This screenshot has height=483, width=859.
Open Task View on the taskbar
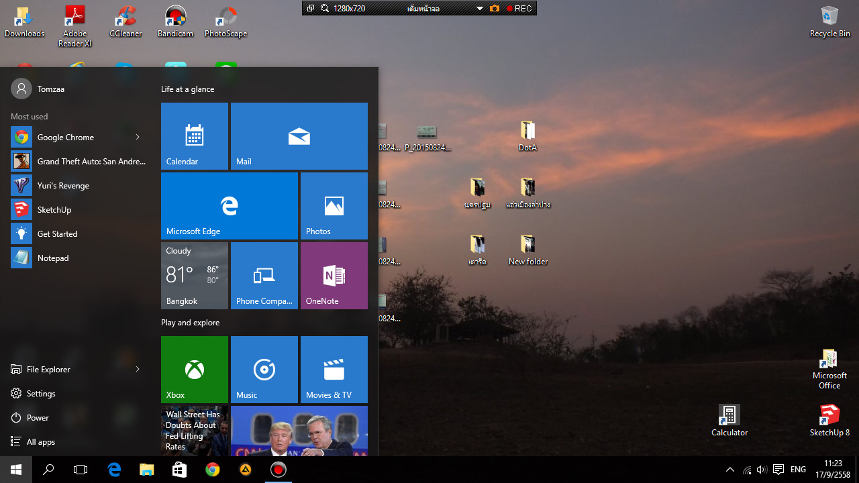[x=81, y=470]
